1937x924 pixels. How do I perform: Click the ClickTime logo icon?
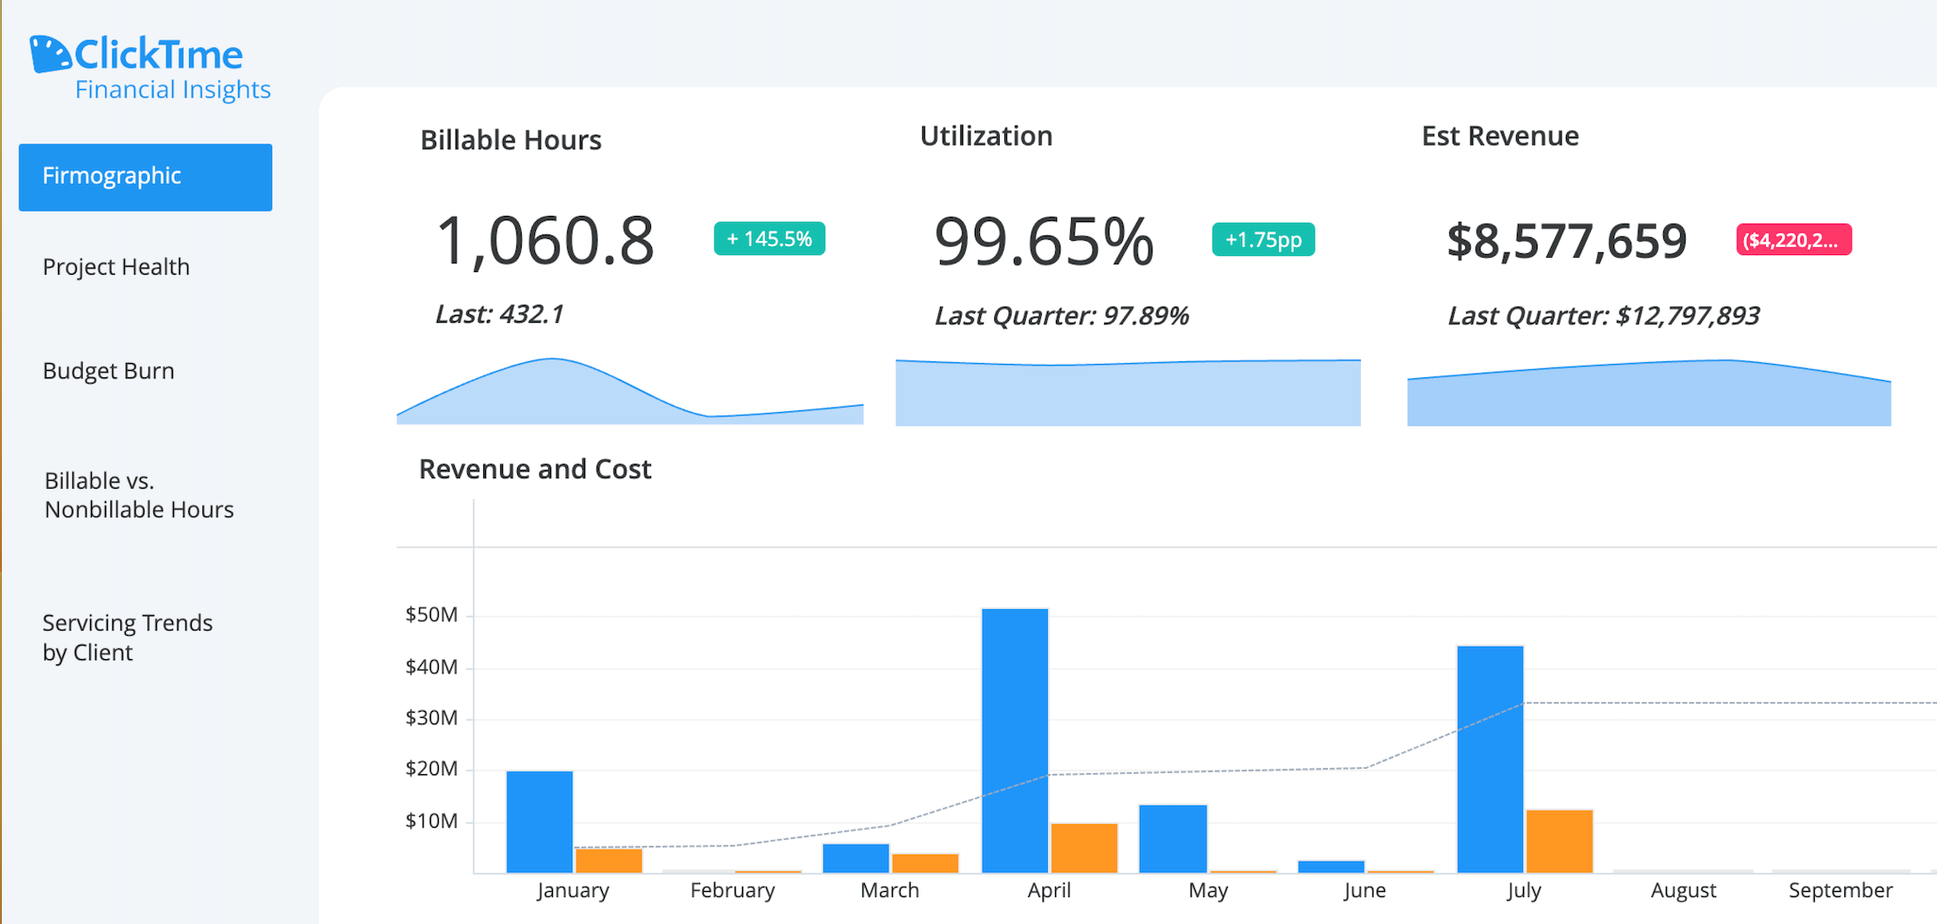pyautogui.click(x=49, y=54)
